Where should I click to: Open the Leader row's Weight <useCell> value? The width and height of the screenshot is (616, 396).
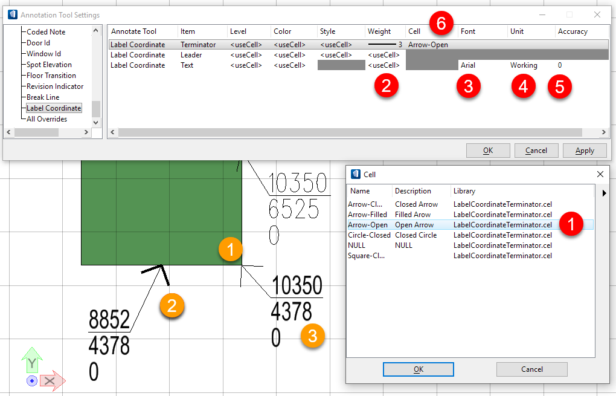point(384,55)
